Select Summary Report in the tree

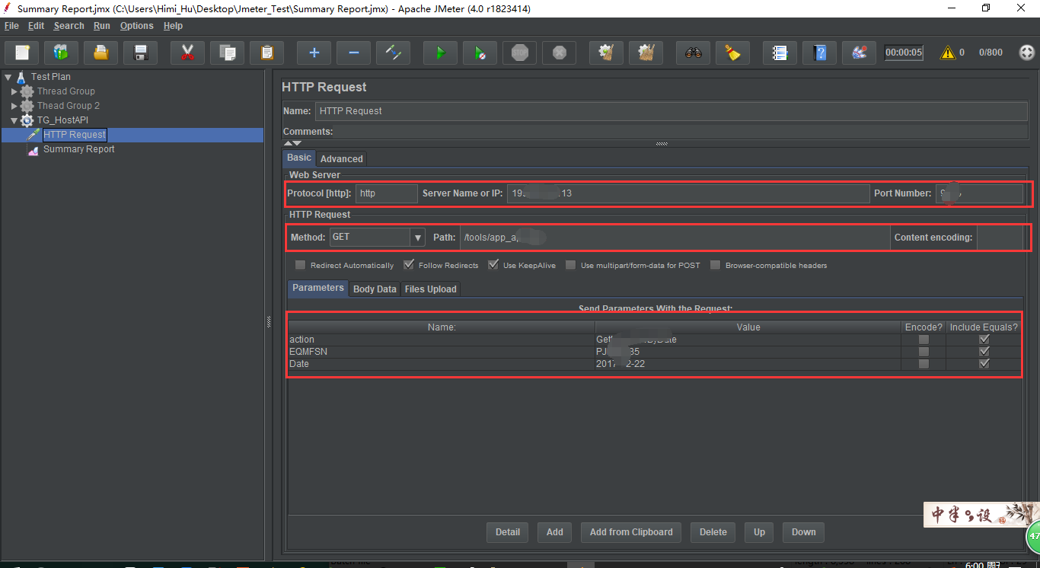point(78,149)
